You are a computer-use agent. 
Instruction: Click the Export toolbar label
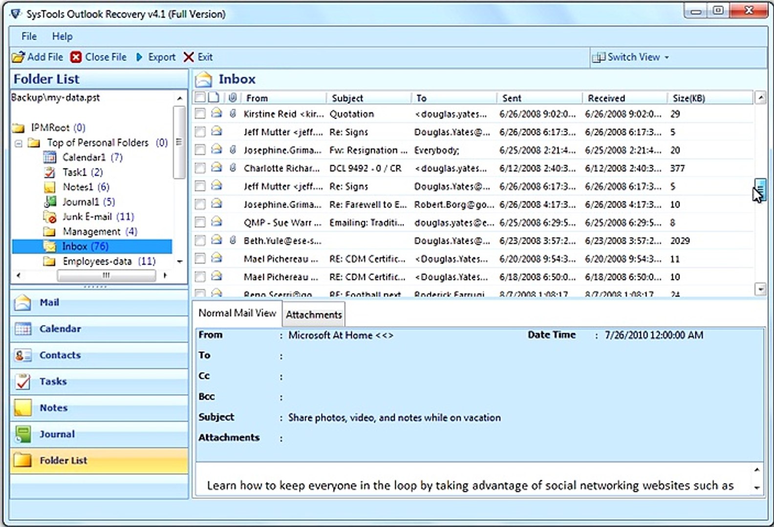point(162,57)
